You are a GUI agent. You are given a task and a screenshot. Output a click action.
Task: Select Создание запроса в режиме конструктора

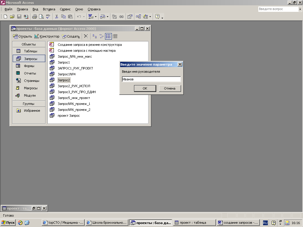pos(90,45)
